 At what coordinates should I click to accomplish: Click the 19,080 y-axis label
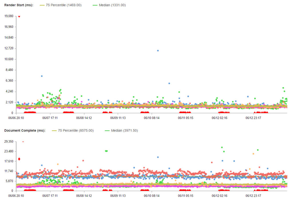coord(9,16)
